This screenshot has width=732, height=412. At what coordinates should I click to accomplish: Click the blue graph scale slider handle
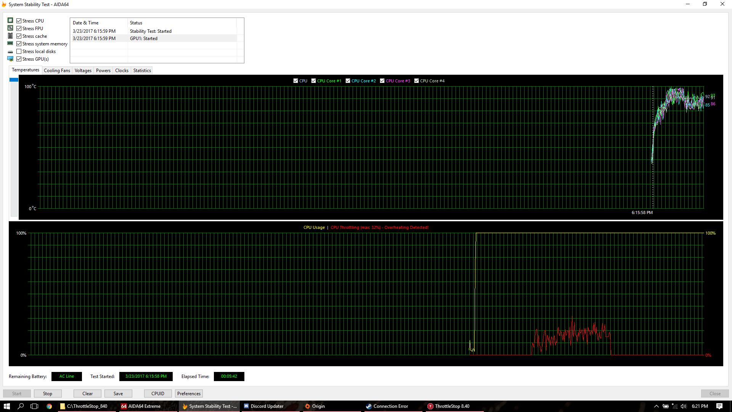14,80
